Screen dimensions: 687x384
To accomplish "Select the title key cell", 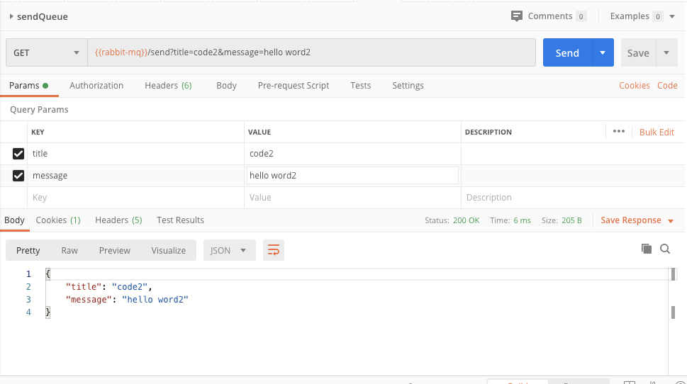I will point(136,154).
